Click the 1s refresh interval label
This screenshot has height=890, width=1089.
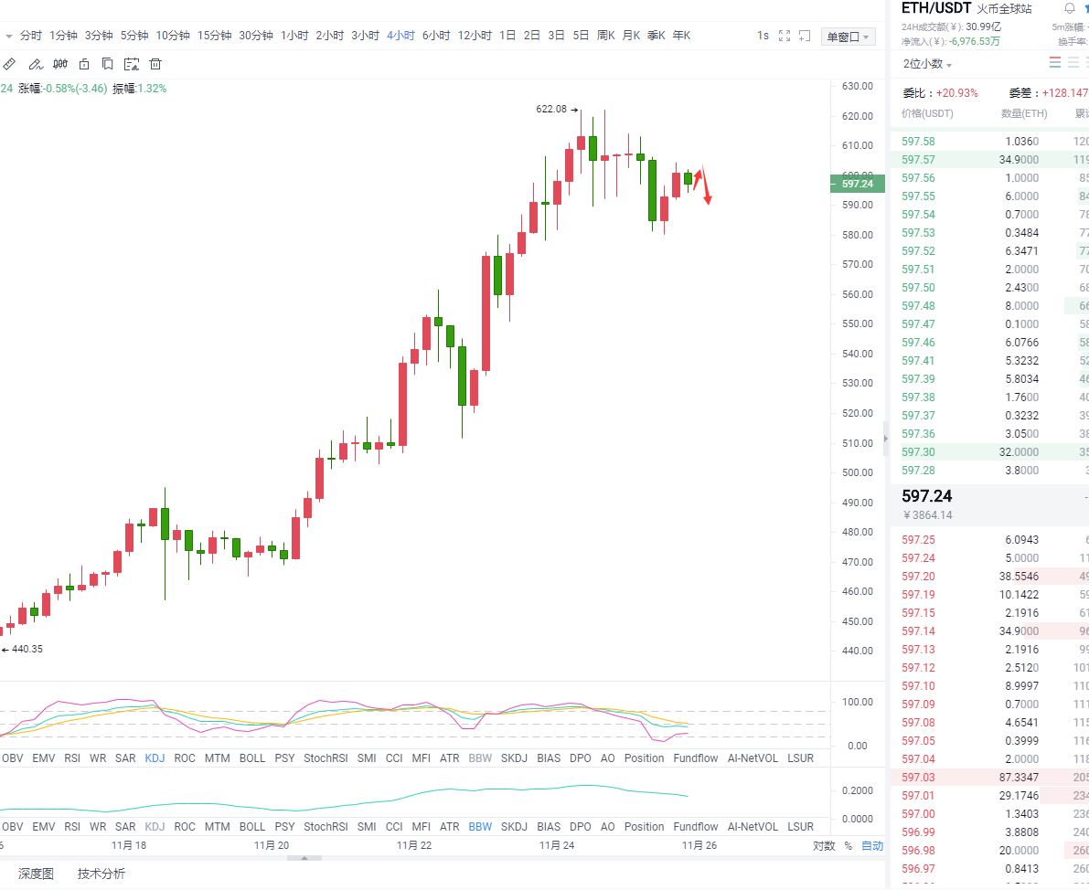(x=763, y=36)
